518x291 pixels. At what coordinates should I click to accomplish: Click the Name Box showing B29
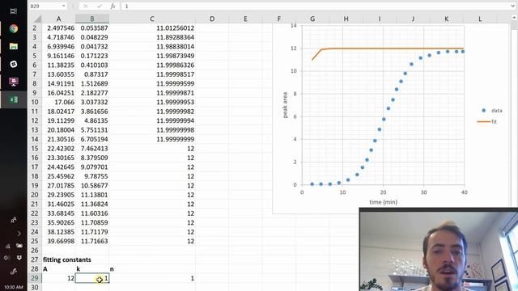[45, 6]
